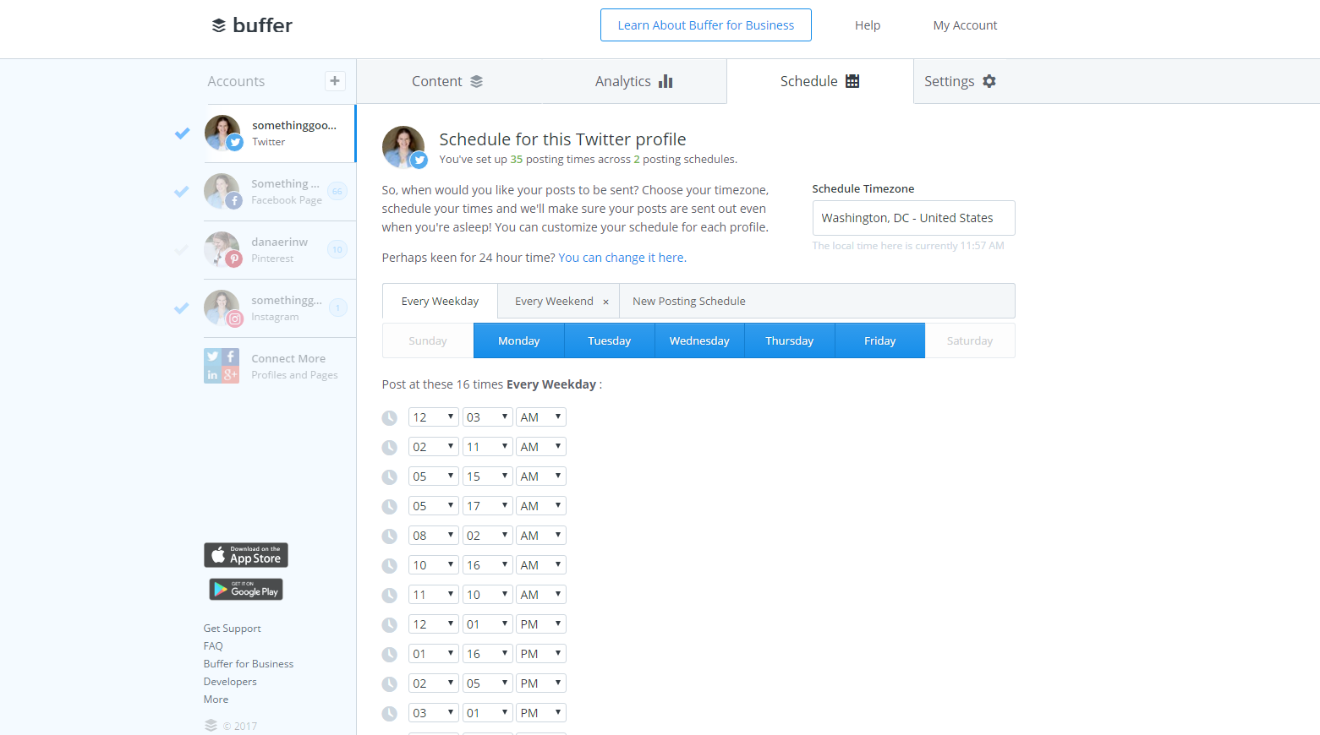The image size is (1320, 735).
Task: Toggle the Instagram account checkmark
Action: [x=182, y=308]
